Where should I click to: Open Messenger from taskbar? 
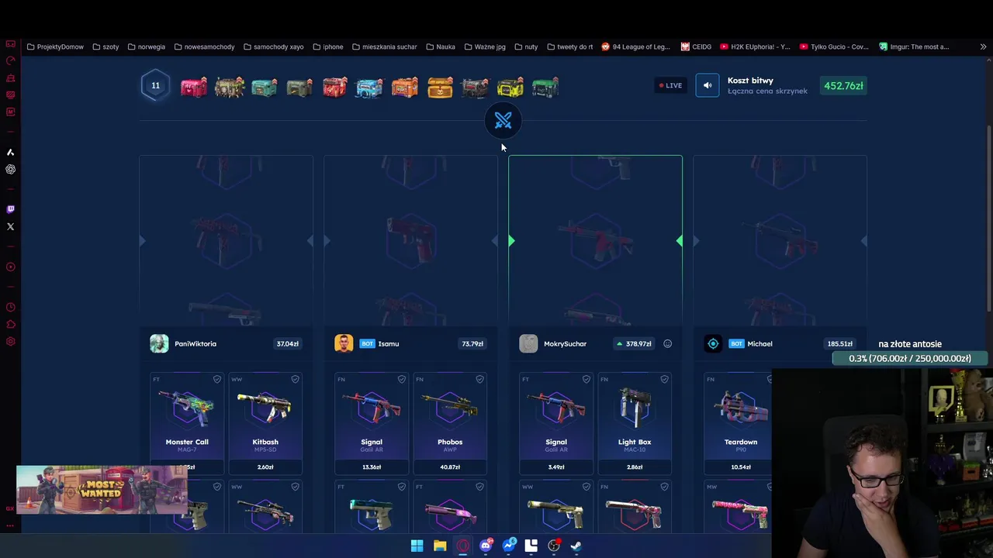pos(509,546)
